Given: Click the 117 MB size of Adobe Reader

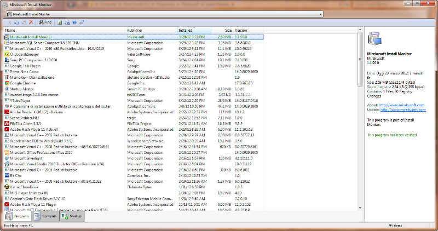Looking at the screenshot, I should pos(226,112).
